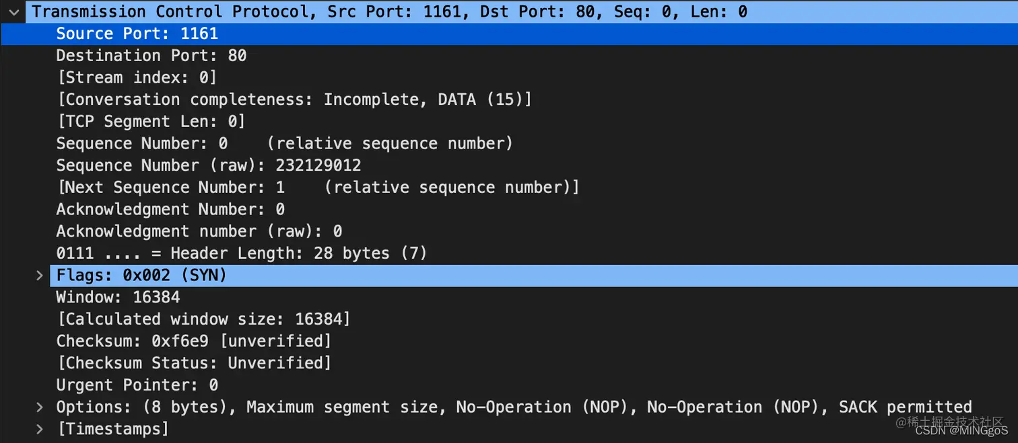This screenshot has width=1018, height=443.
Task: Select the Options: (8 bytes) row text
Action: [x=514, y=407]
